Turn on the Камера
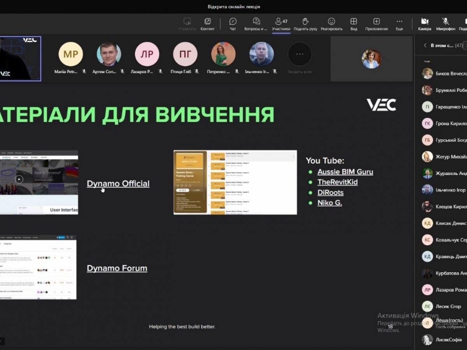Viewport: 467px width, 350px height. click(425, 24)
